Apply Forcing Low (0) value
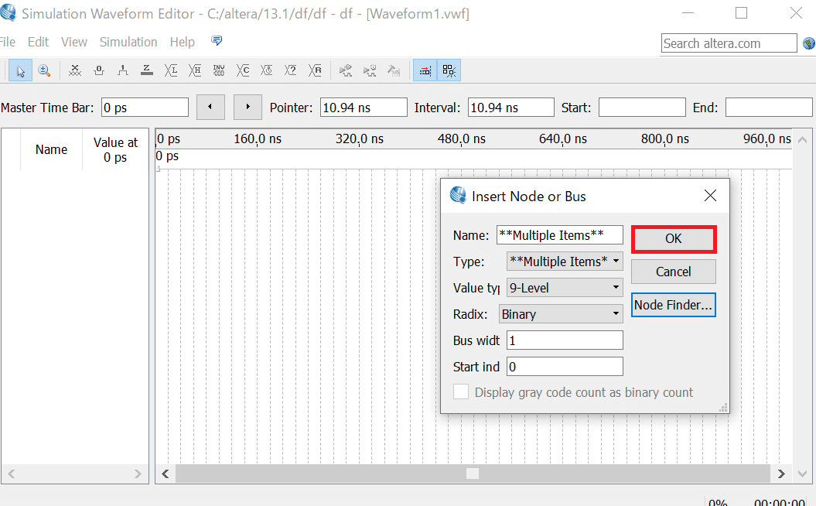Screen dimensions: 816x506 click(99, 71)
